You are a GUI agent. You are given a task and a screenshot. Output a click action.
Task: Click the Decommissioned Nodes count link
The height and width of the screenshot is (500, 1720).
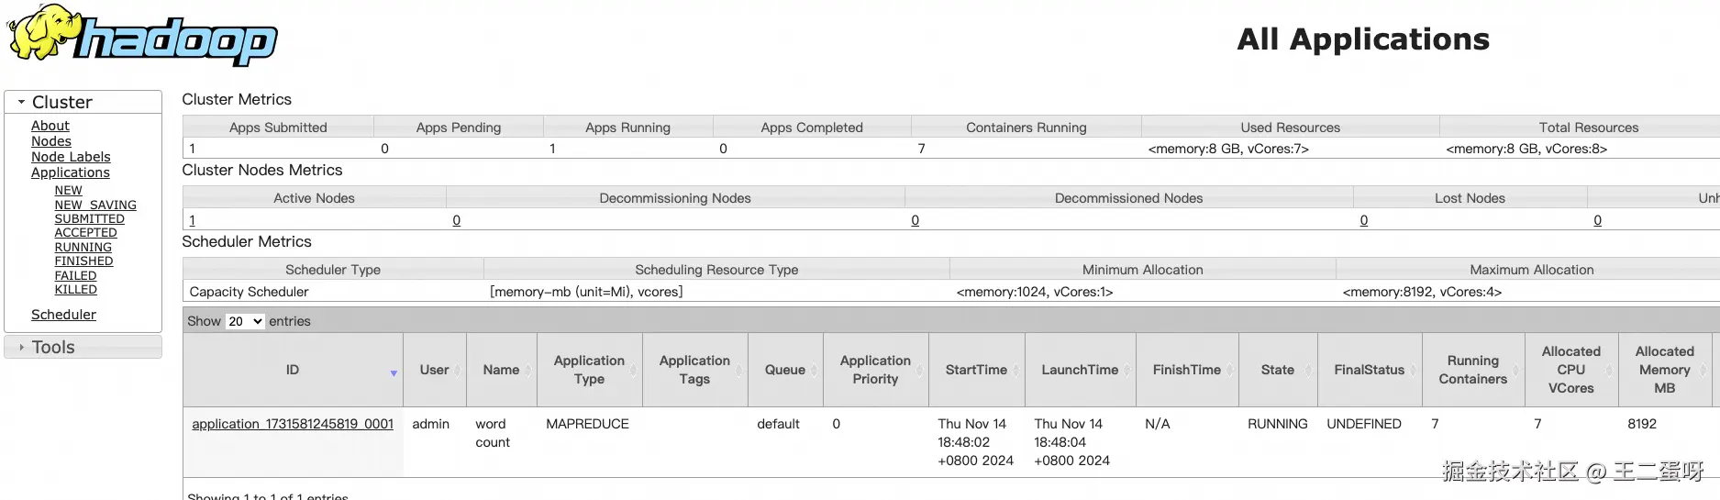(915, 220)
